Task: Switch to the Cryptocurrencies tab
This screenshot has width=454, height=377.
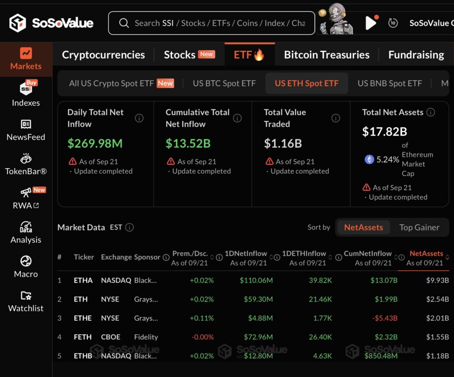Action: click(x=103, y=54)
